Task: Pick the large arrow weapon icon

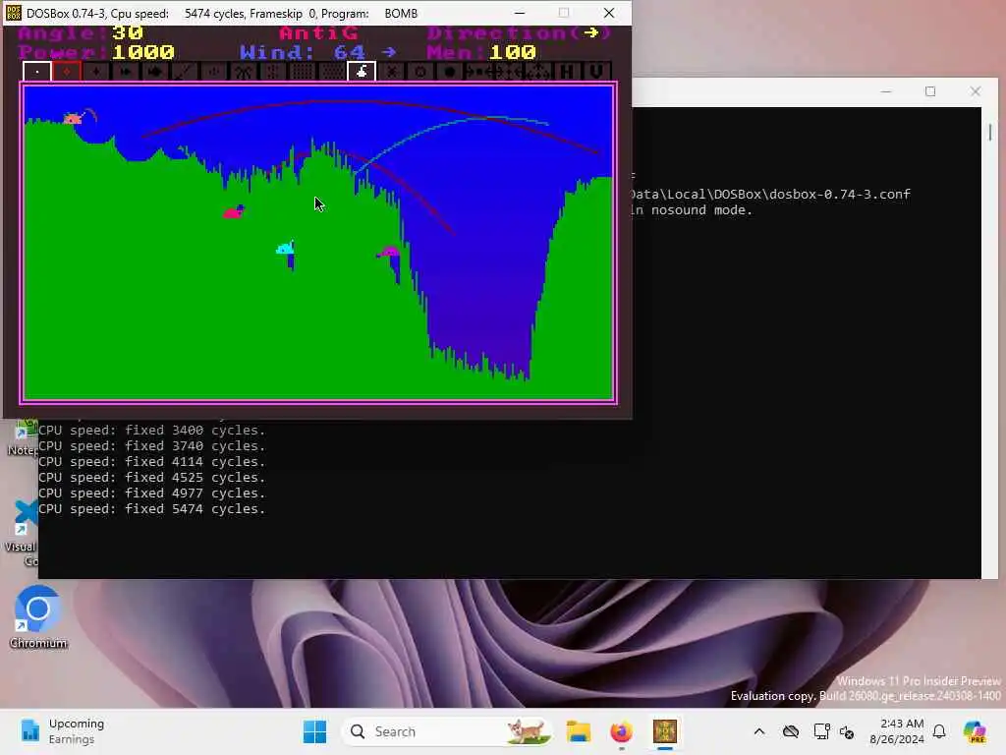Action: click(155, 71)
